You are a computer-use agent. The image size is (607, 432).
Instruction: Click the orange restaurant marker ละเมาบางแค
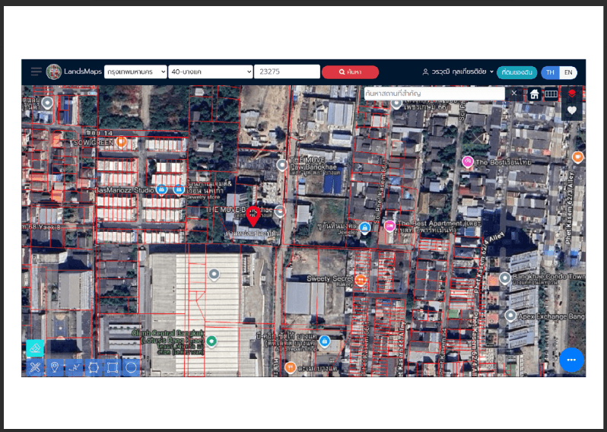pyautogui.click(x=291, y=367)
